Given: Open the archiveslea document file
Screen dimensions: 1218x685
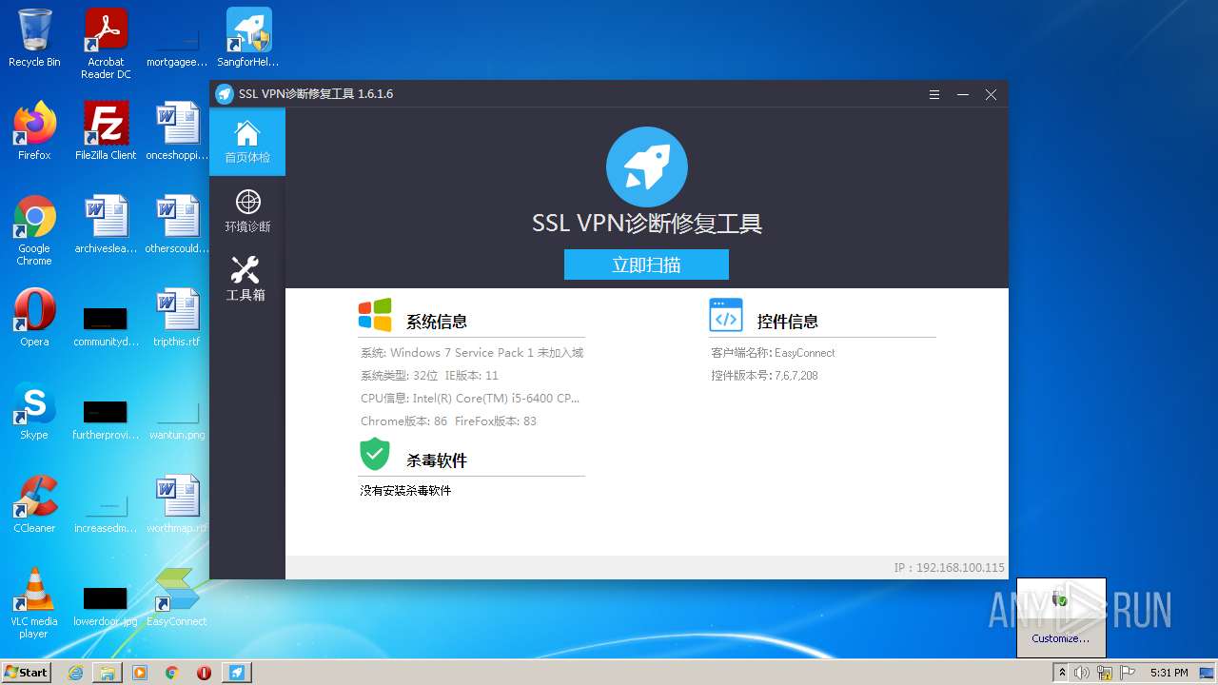Looking at the screenshot, I should coord(106,224).
